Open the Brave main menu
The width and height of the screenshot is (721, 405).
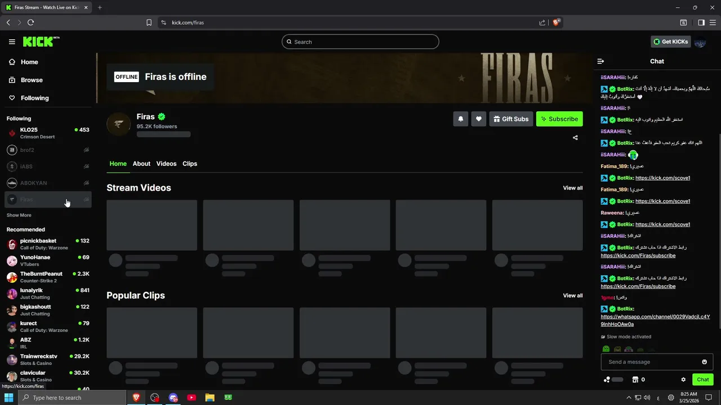(x=713, y=22)
